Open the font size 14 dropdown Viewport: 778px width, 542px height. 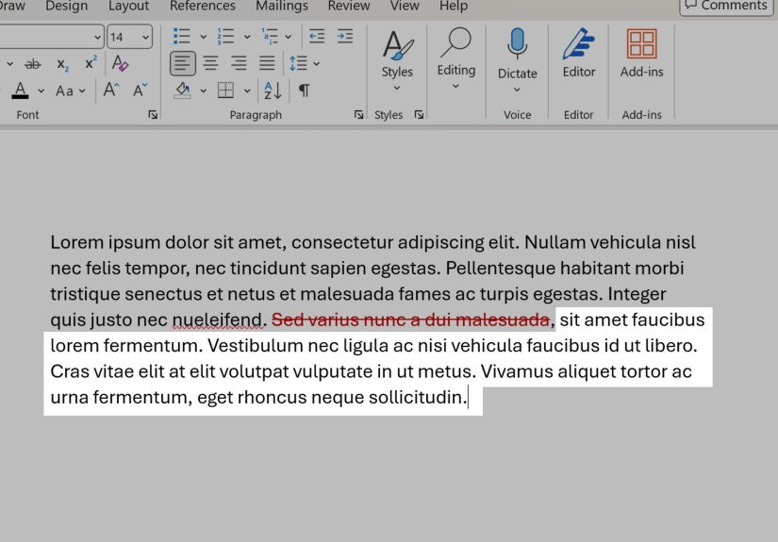pos(145,37)
